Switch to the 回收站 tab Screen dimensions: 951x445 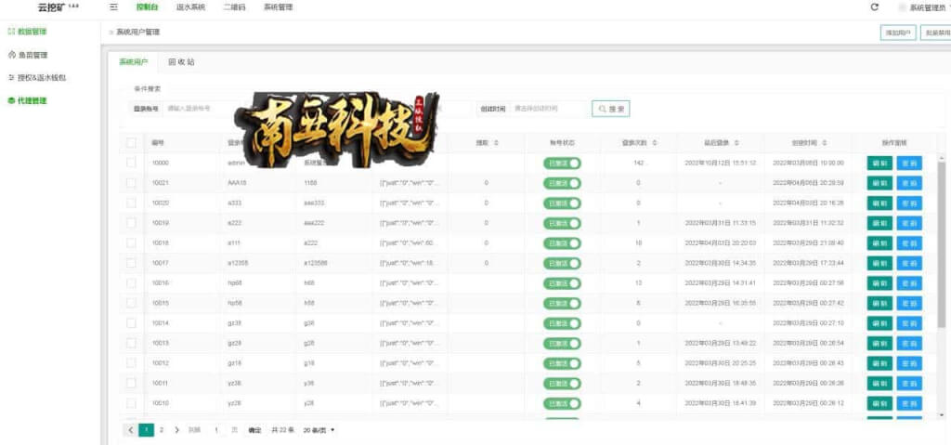(x=181, y=62)
